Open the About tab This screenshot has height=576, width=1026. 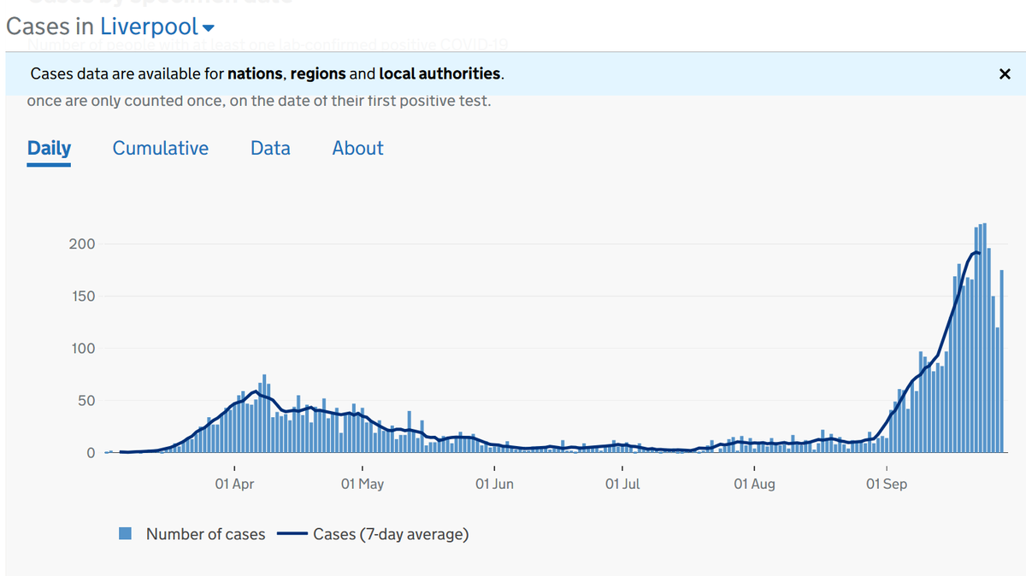[x=357, y=148]
